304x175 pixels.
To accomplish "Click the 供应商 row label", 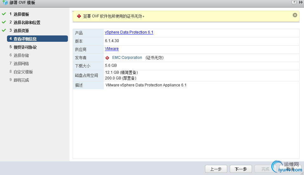I will click(81, 49).
